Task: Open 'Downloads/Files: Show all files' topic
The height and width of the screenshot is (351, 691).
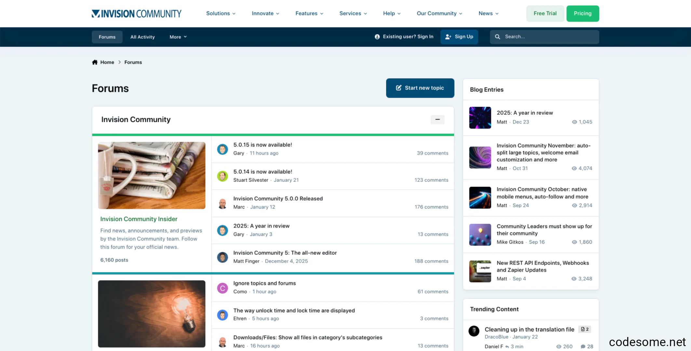Action: point(308,338)
